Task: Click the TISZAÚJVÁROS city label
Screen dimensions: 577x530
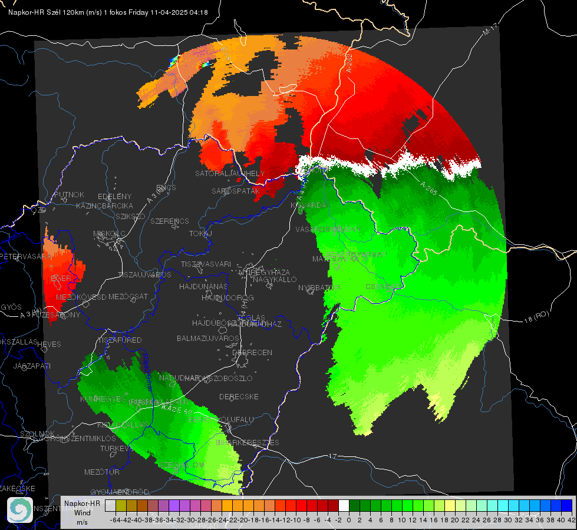Action: pyautogui.click(x=144, y=275)
